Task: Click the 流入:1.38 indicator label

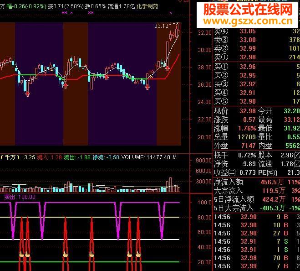Action: click(x=49, y=157)
